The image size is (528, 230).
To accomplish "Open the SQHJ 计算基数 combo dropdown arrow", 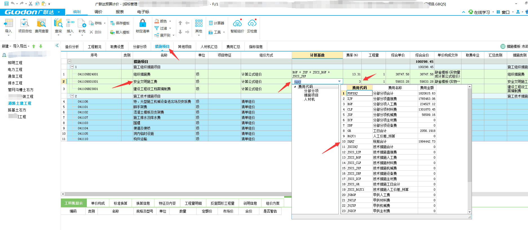I will coord(339,82).
